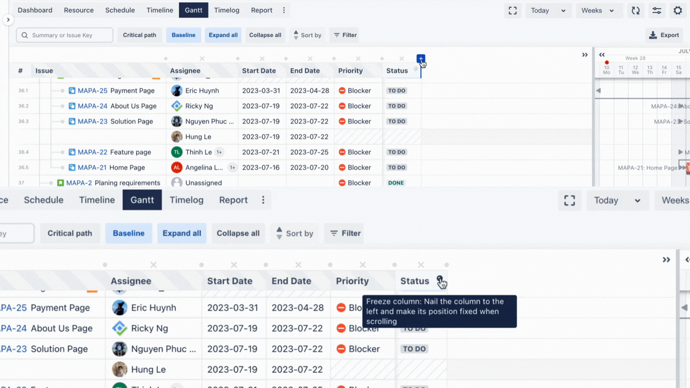This screenshot has width=690, height=388.
Task: Toggle Baseline view off
Action: (184, 35)
